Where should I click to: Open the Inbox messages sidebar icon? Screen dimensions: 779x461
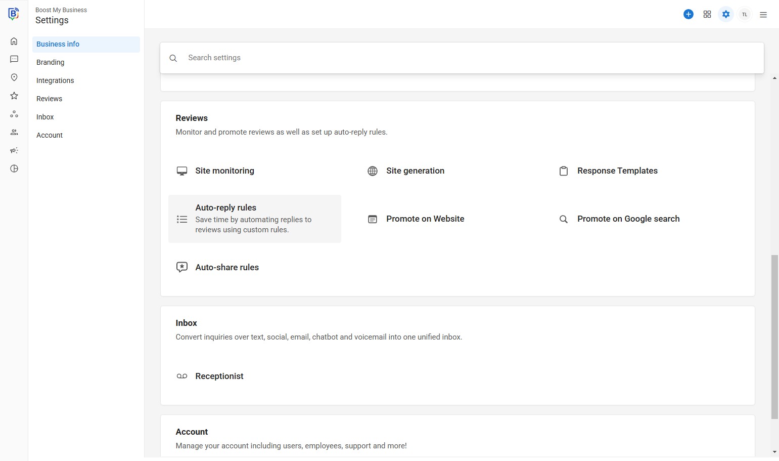[x=14, y=60]
